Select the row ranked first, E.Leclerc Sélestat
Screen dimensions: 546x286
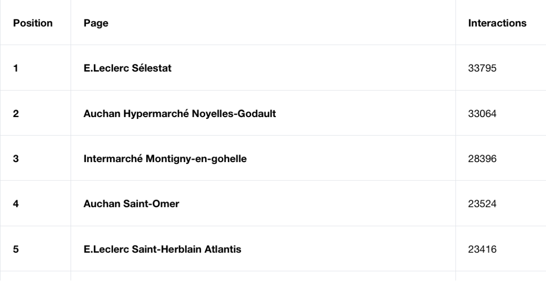pyautogui.click(x=273, y=68)
